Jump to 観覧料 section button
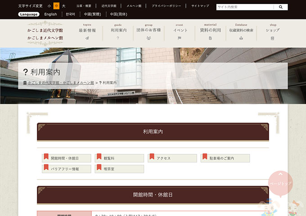Screen dimensions: 306x216 (119, 158)
